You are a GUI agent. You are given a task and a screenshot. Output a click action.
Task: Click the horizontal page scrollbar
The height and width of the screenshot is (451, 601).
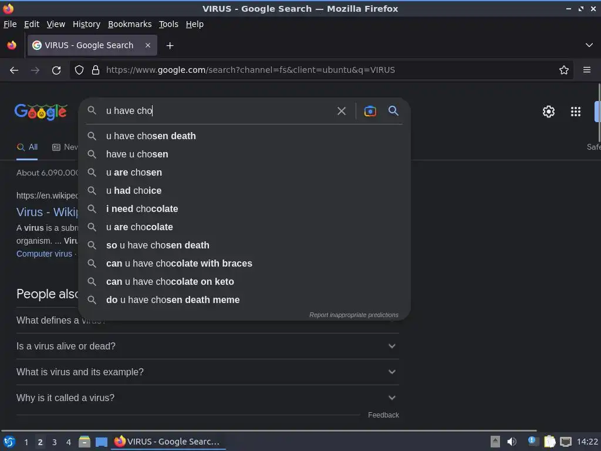pos(269,431)
